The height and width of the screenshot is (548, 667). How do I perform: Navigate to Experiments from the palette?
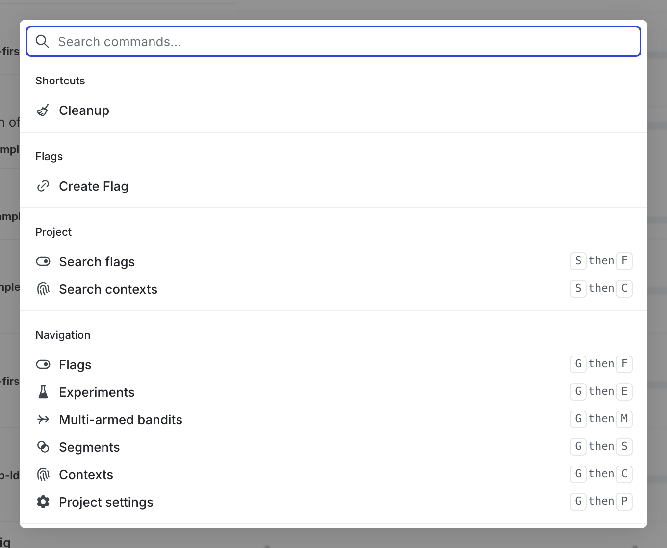[97, 392]
